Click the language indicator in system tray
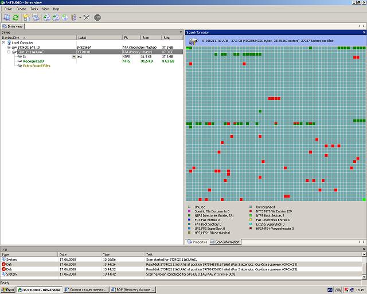 tap(330, 290)
